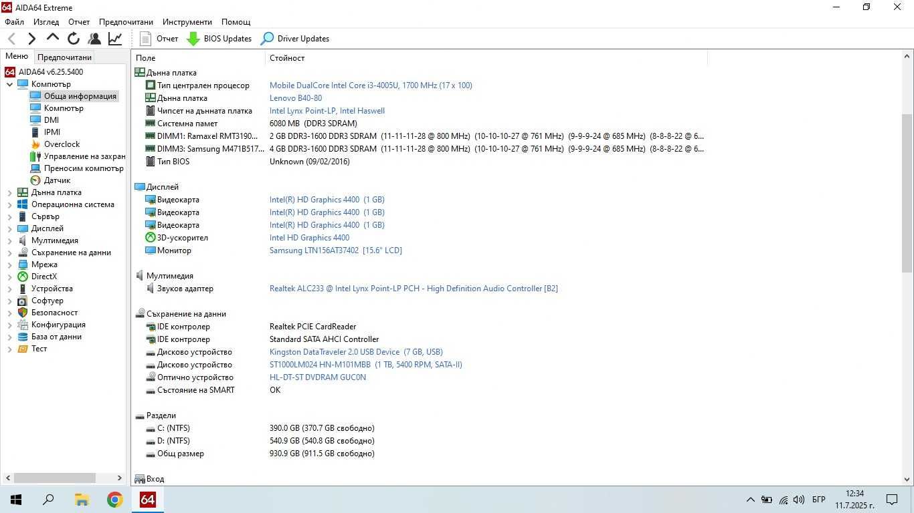The width and height of the screenshot is (914, 513).
Task: Open the system tray volume icon
Action: click(798, 500)
